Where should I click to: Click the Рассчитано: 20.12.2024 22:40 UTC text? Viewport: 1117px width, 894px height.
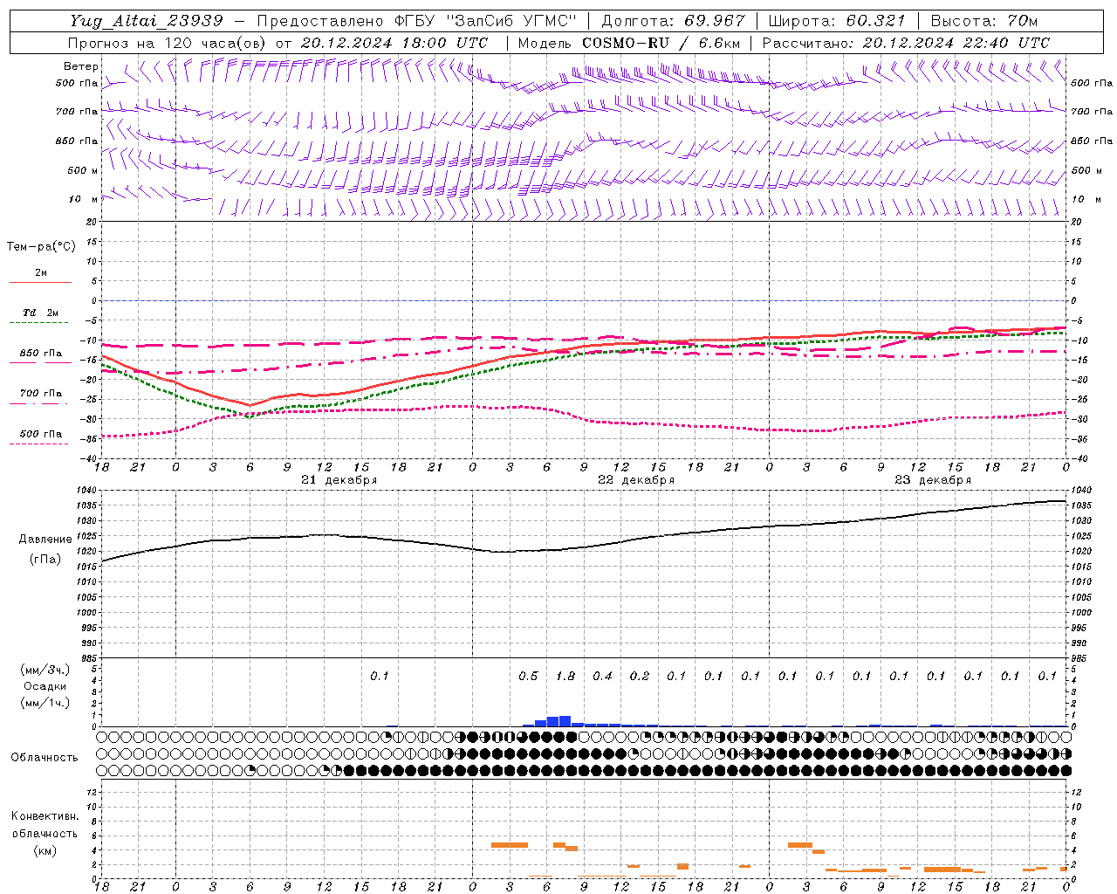tap(906, 43)
